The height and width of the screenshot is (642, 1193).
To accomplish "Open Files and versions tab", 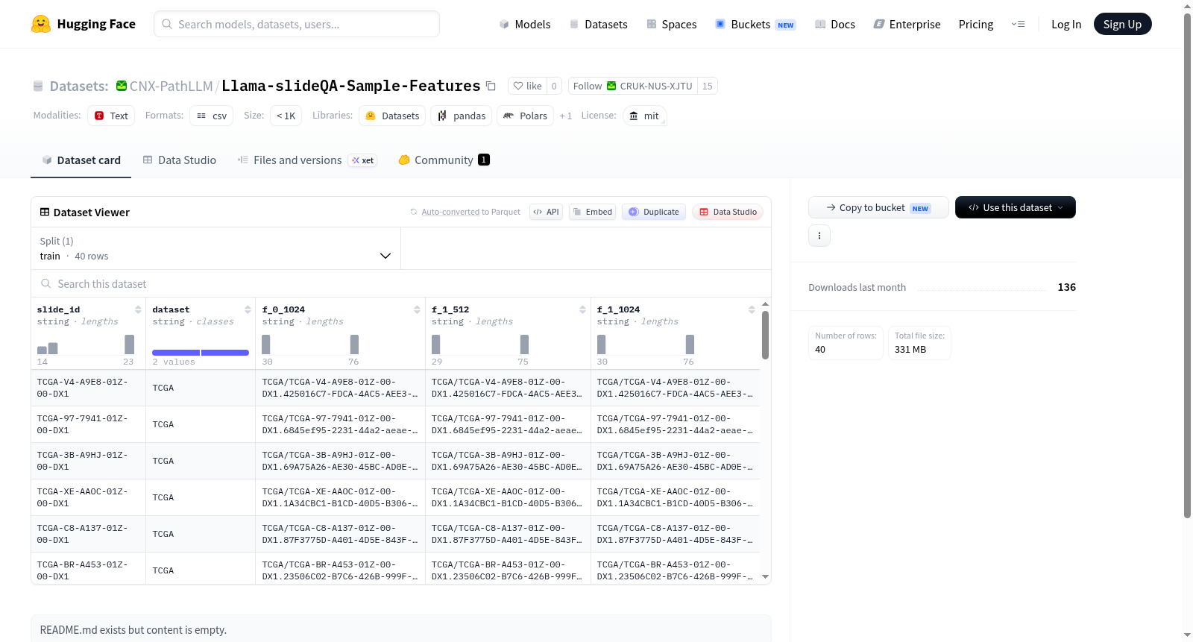I will click(x=307, y=160).
